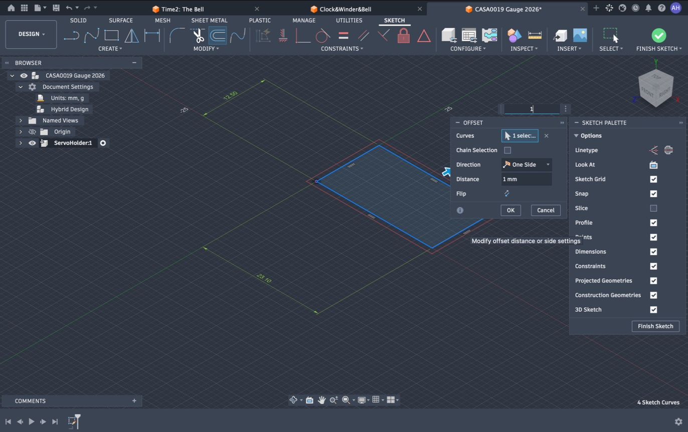This screenshot has width=688, height=432.
Task: Select the Sketch Dimension tool
Action: tap(152, 36)
